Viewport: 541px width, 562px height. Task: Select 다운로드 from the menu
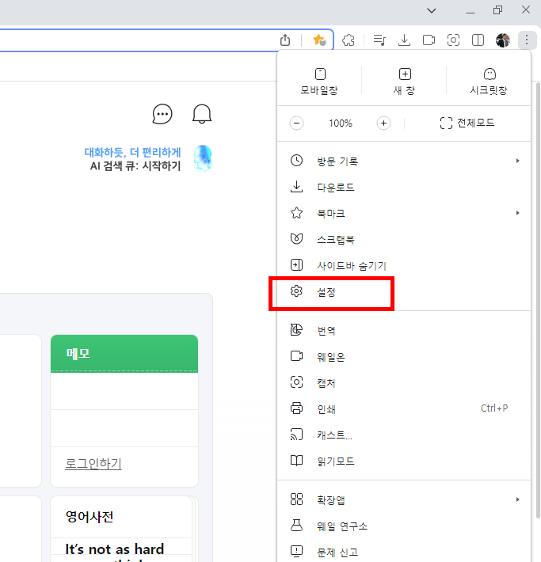pos(404,187)
